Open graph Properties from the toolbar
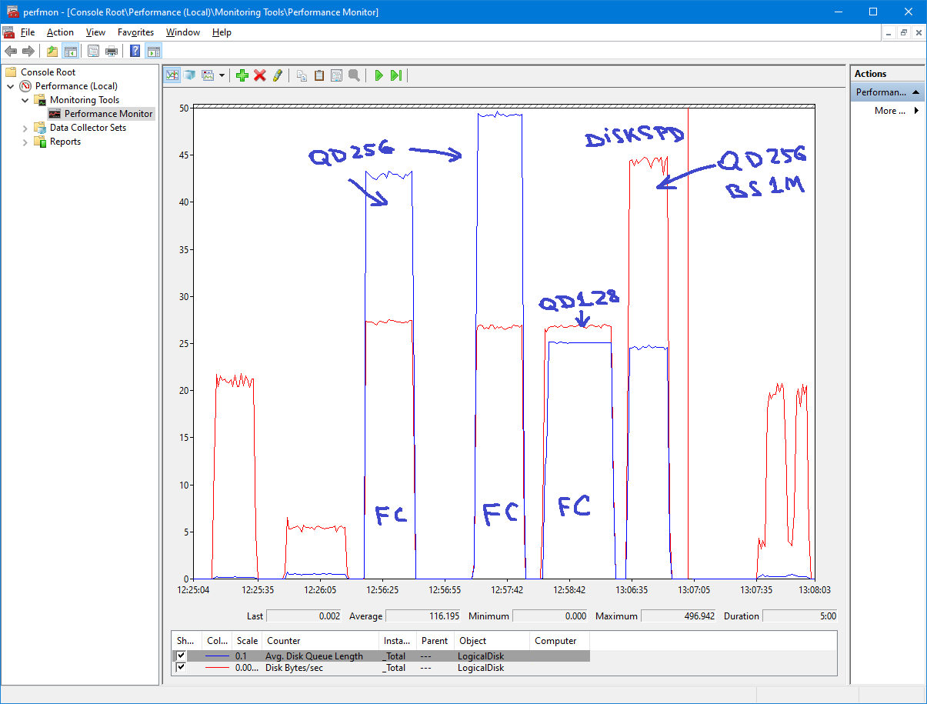 337,75
